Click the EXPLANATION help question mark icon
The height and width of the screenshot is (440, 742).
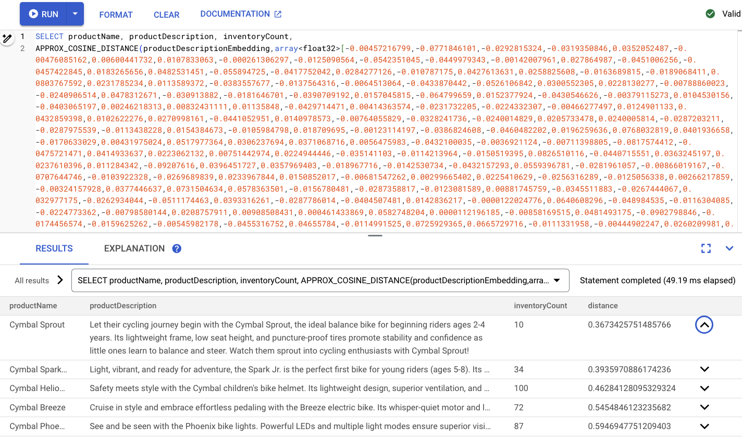pos(177,248)
